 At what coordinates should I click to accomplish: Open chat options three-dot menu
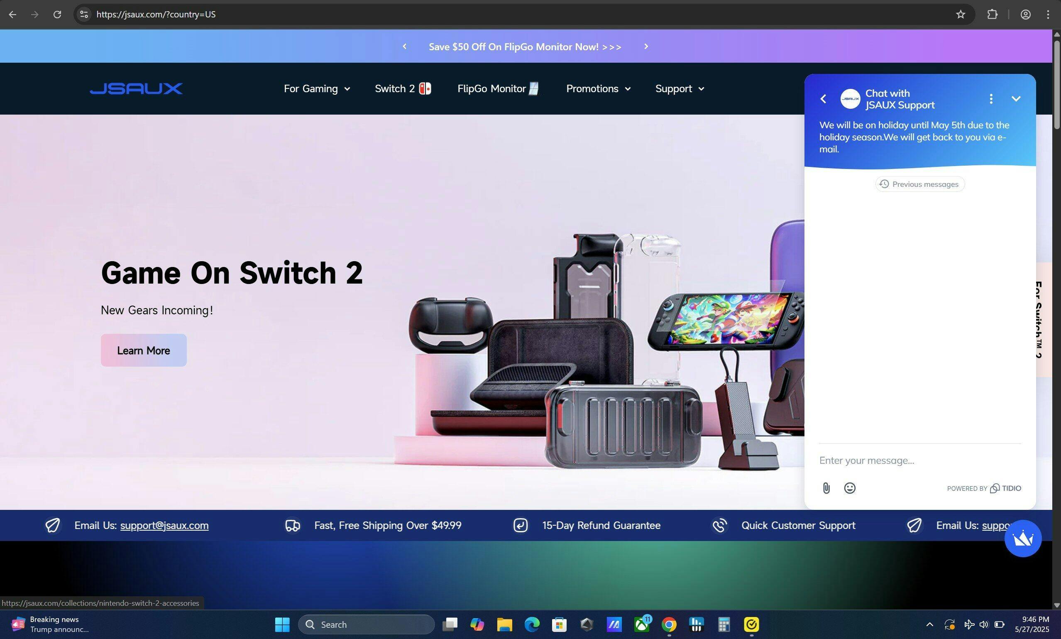[991, 99]
